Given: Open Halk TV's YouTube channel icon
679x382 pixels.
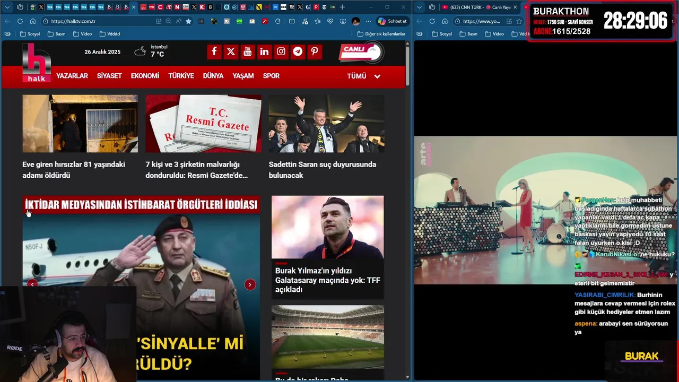Looking at the screenshot, I should point(248,51).
